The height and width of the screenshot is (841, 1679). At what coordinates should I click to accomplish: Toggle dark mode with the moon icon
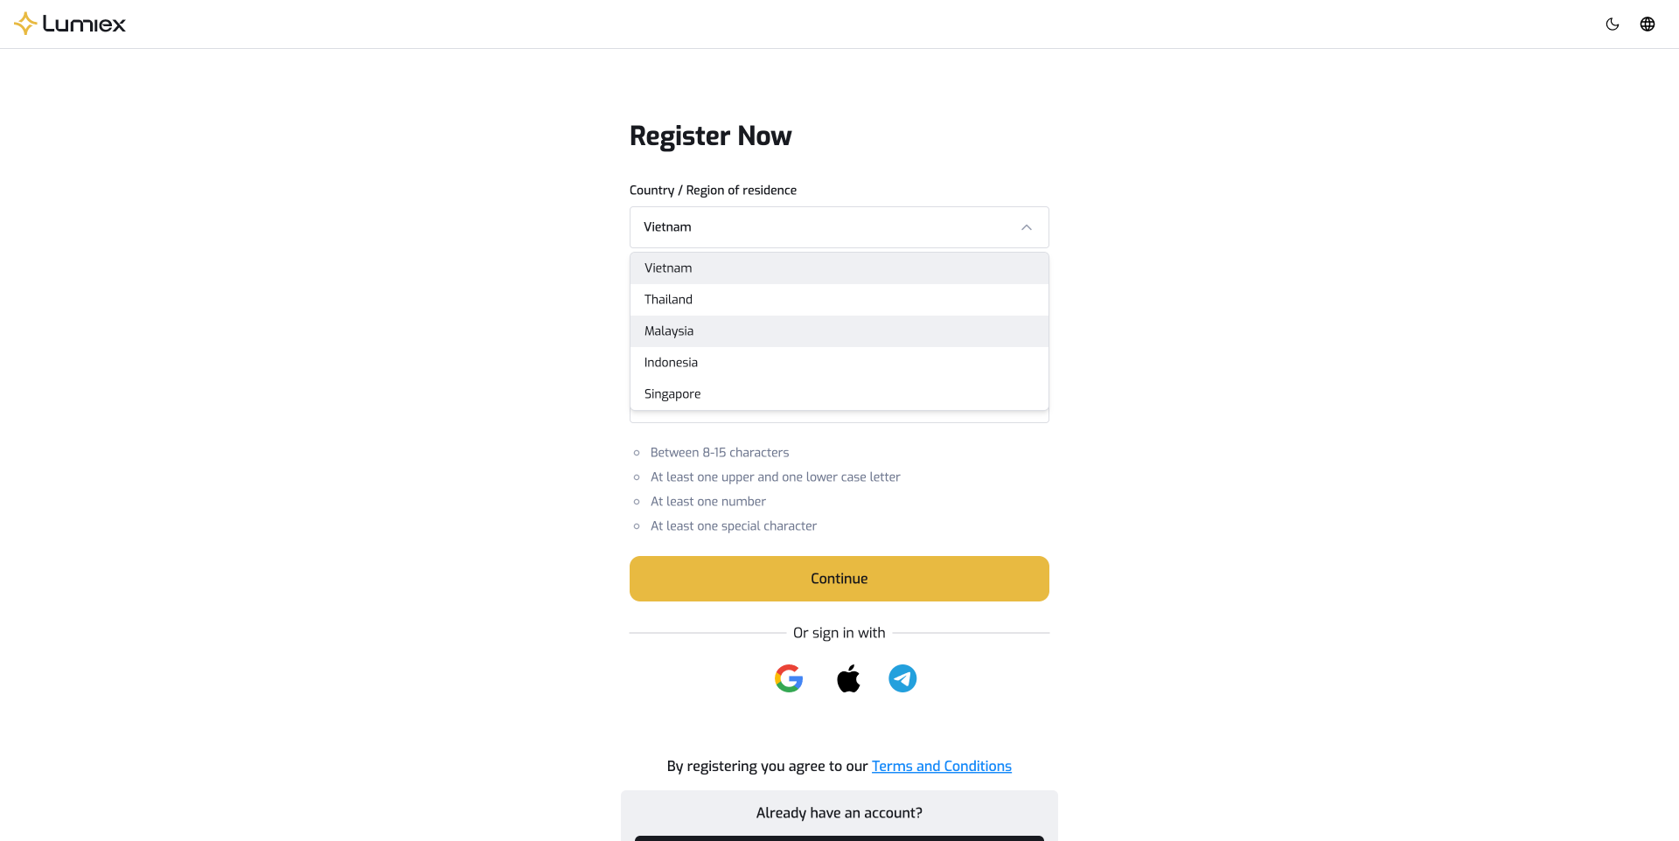[x=1613, y=24]
